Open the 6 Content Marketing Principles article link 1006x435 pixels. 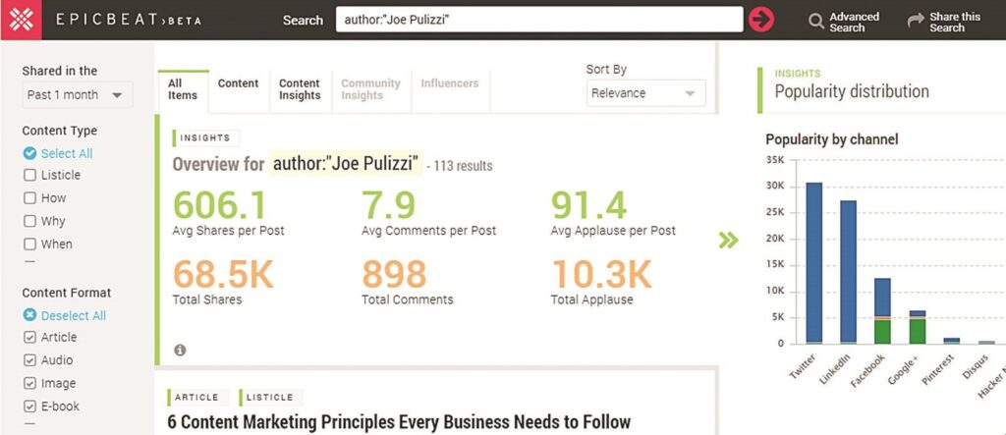[399, 421]
